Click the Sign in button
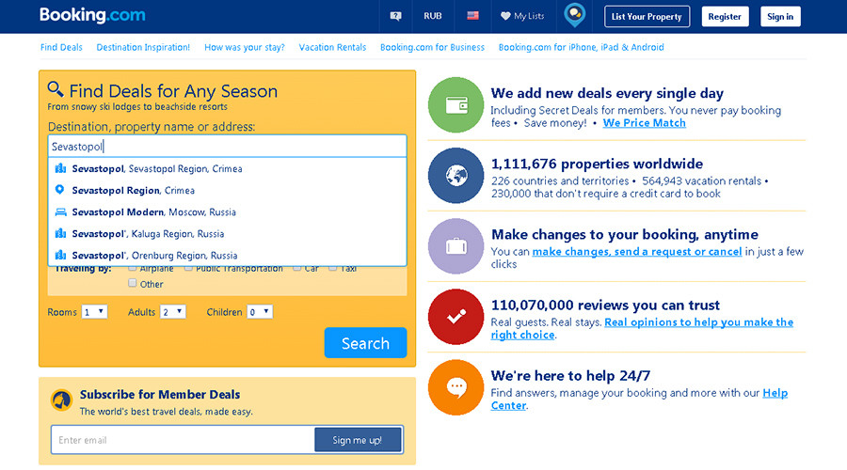This screenshot has width=847, height=470. coord(780,16)
